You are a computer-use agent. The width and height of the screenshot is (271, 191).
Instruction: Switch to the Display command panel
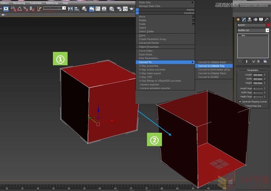pos(261,19)
